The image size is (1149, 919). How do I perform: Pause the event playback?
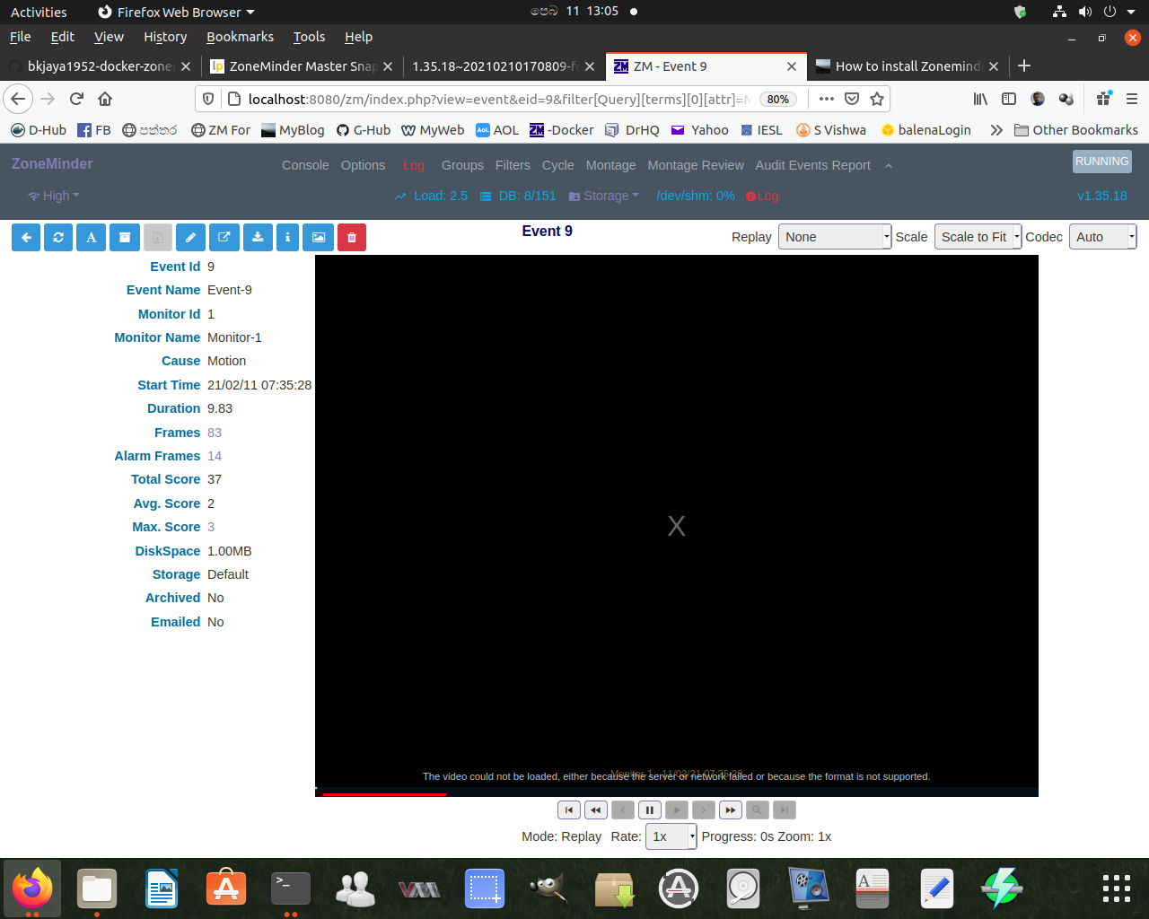[650, 810]
